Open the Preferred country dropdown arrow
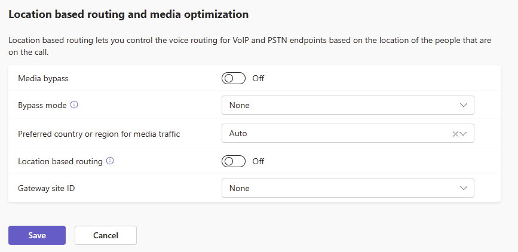This screenshot has width=518, height=252. [463, 134]
